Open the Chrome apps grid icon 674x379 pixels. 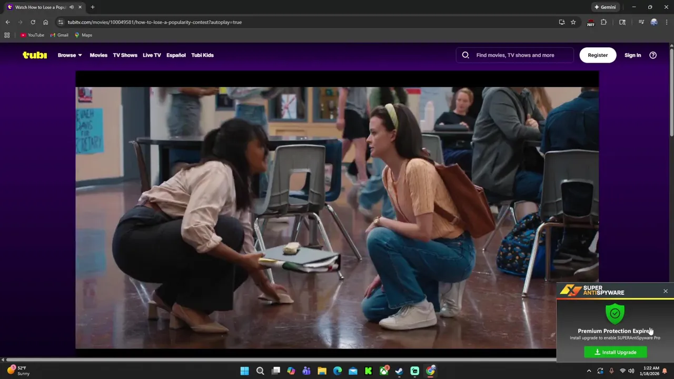point(7,35)
